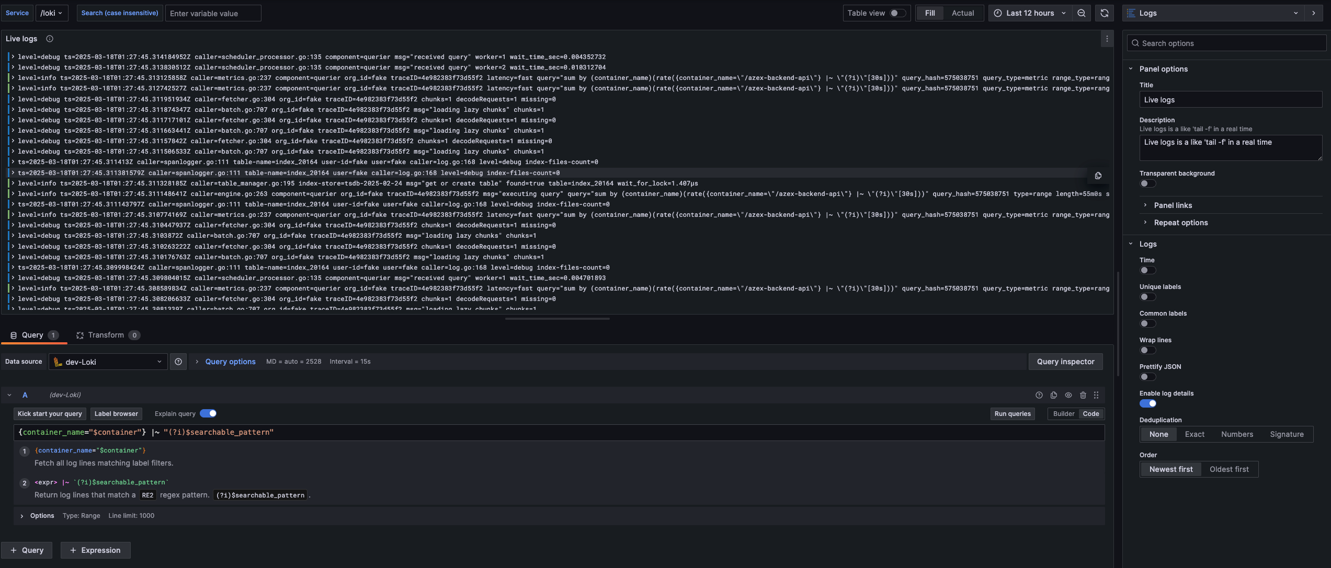Expand the first received query log line arrow

13,56
